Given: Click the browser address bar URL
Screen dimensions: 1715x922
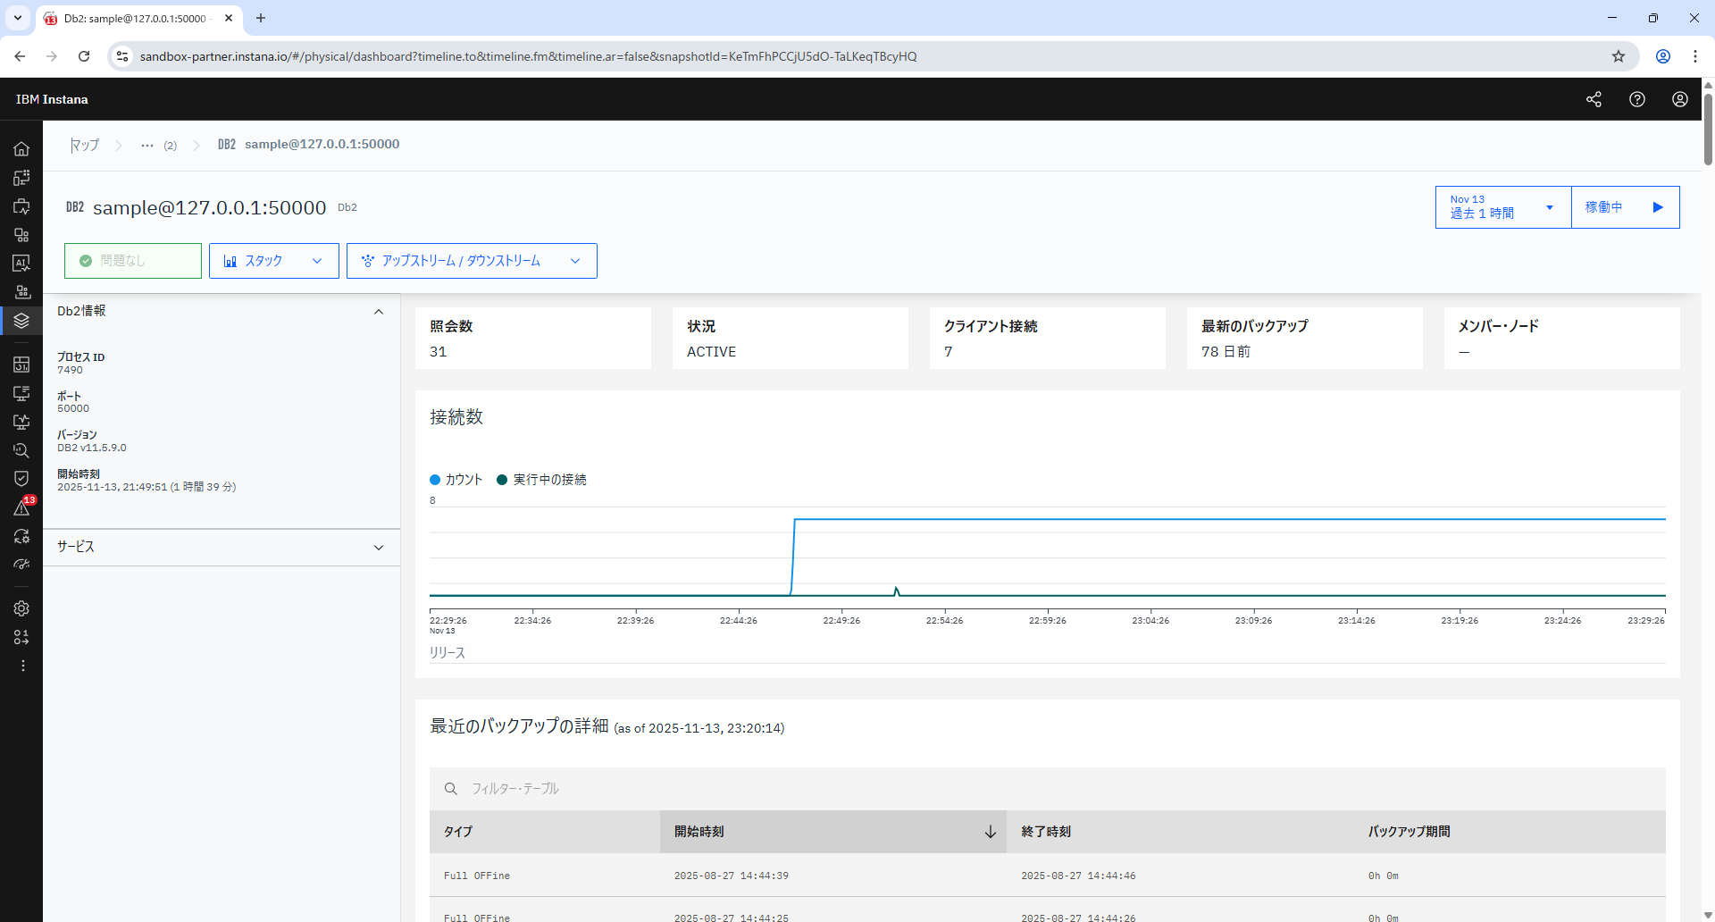Looking at the screenshot, I should pos(528,56).
